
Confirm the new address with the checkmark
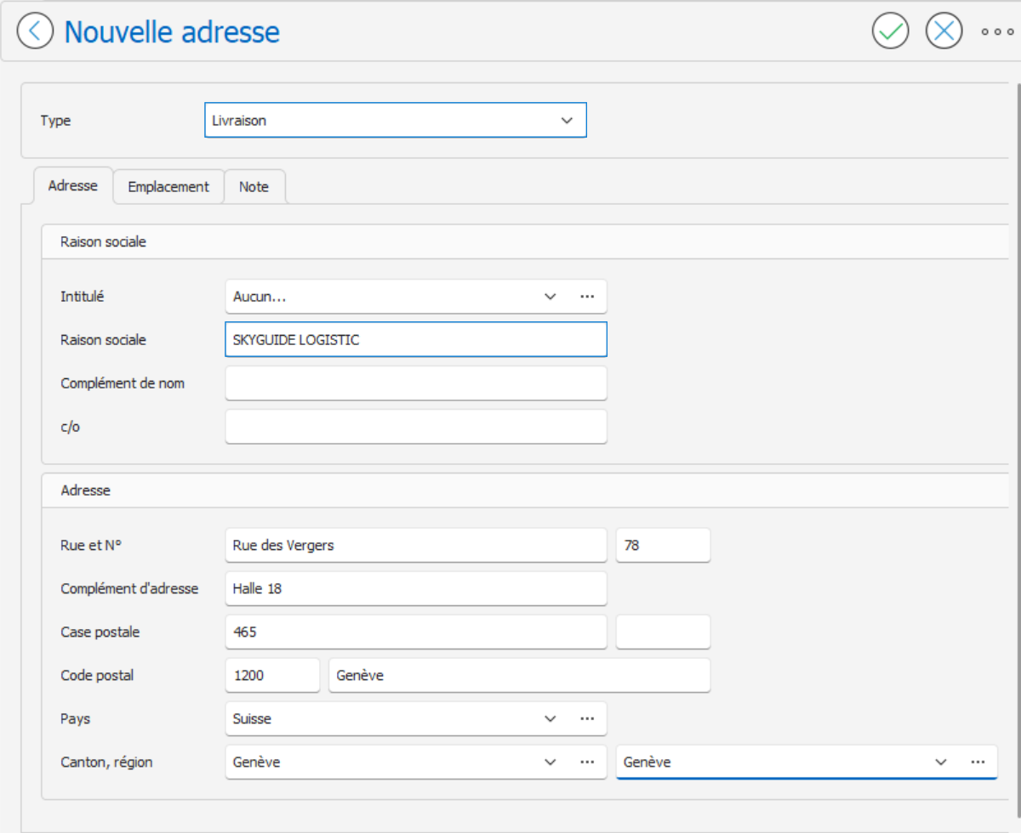point(891,31)
